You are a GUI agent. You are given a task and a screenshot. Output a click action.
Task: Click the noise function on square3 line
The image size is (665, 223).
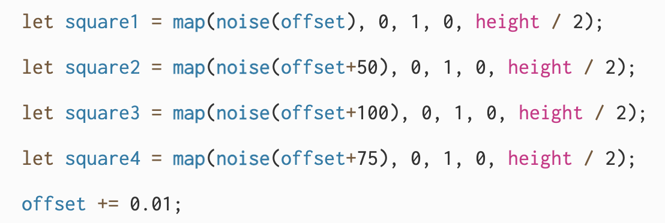coord(242,113)
